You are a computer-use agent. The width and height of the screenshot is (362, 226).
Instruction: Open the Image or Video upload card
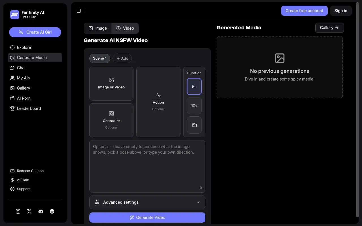(111, 84)
